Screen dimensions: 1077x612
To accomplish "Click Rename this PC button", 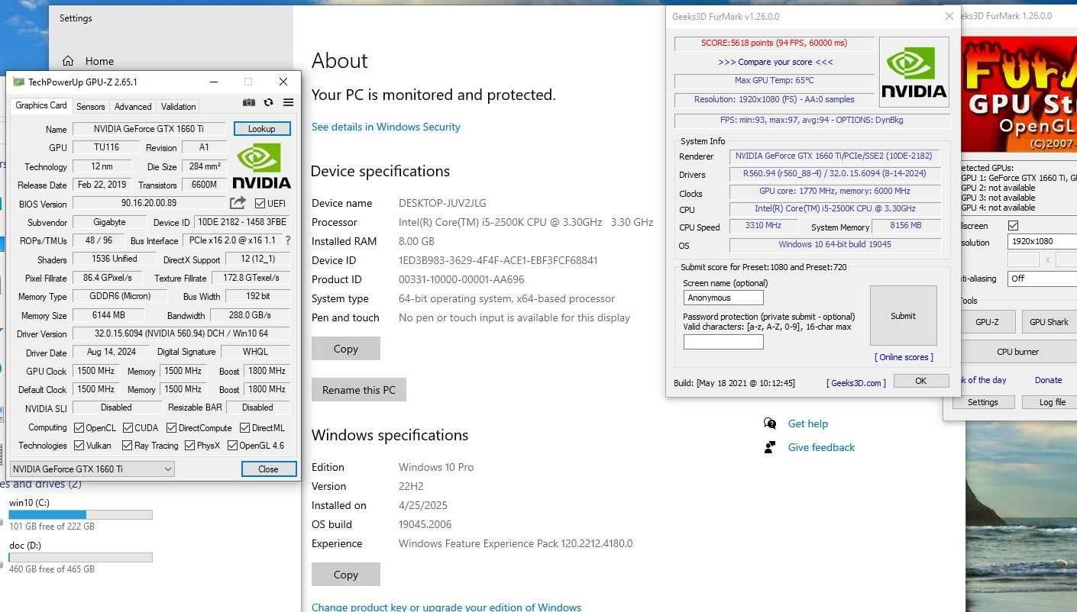I will pyautogui.click(x=359, y=390).
